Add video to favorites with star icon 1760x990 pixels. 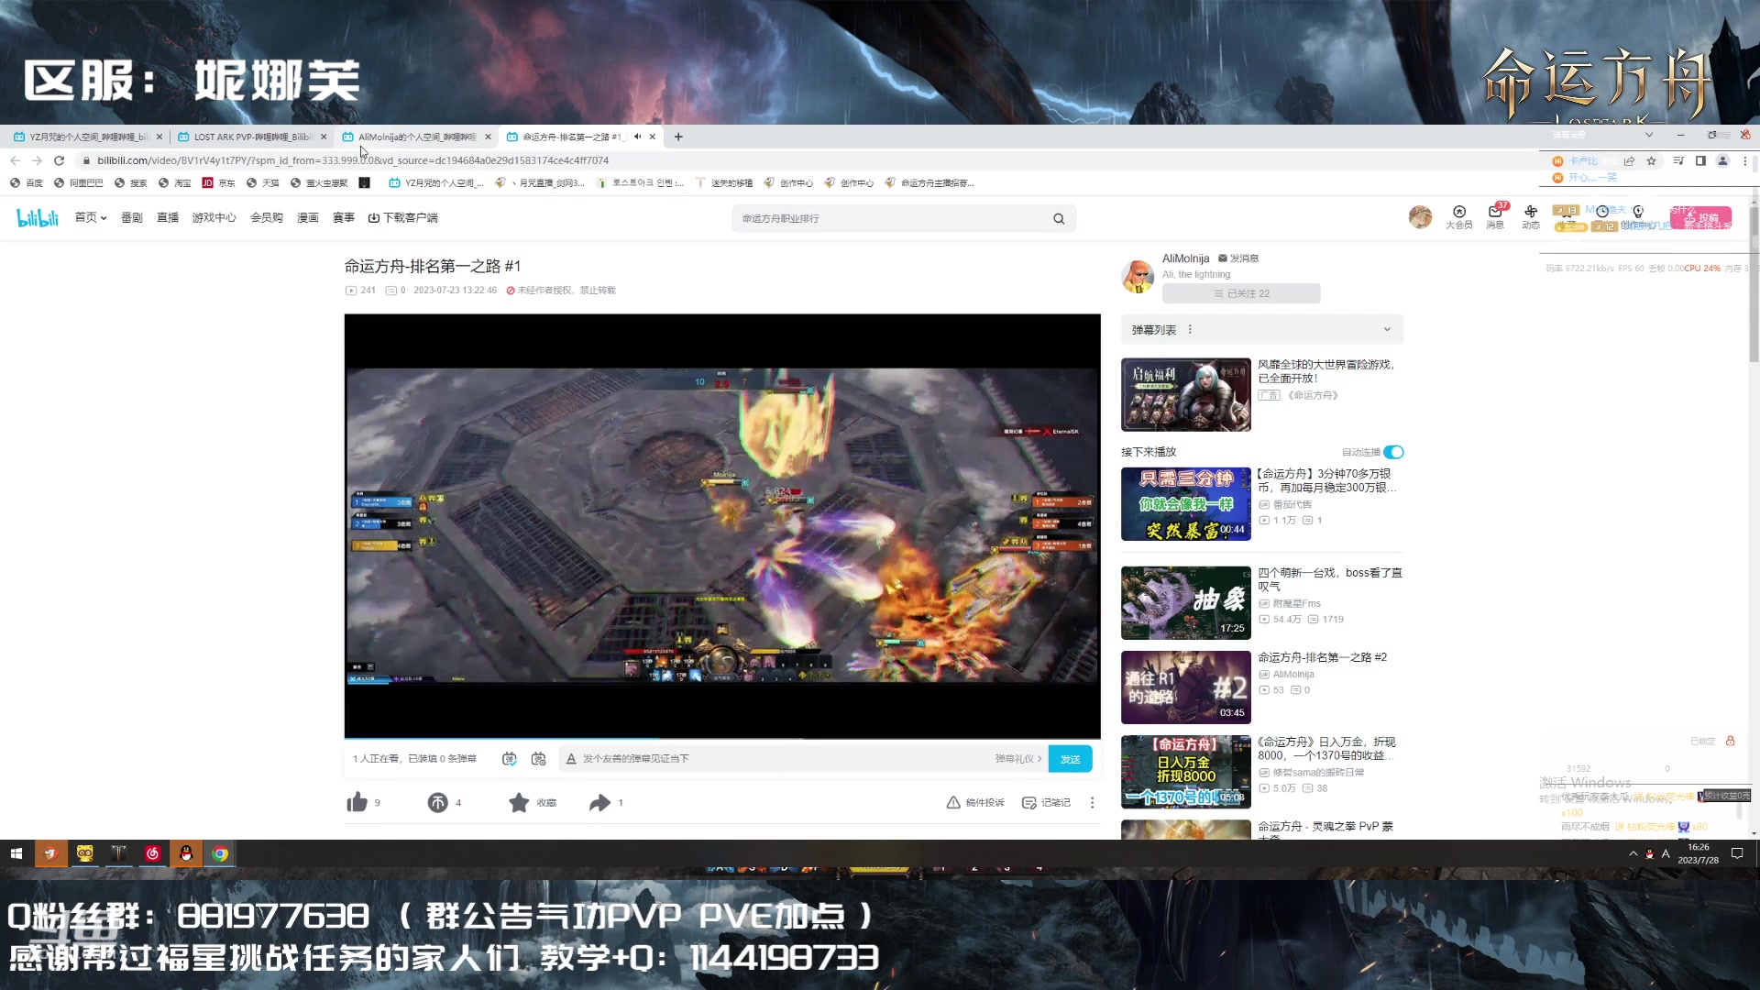tap(519, 802)
